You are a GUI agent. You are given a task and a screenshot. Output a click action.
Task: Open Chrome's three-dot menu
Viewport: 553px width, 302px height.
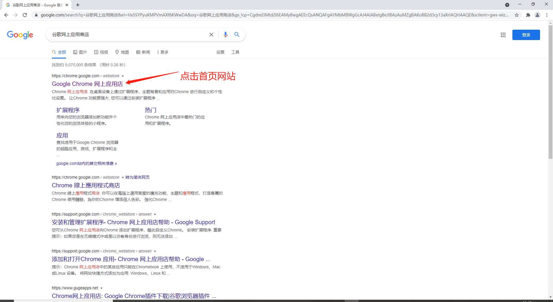tap(547, 15)
